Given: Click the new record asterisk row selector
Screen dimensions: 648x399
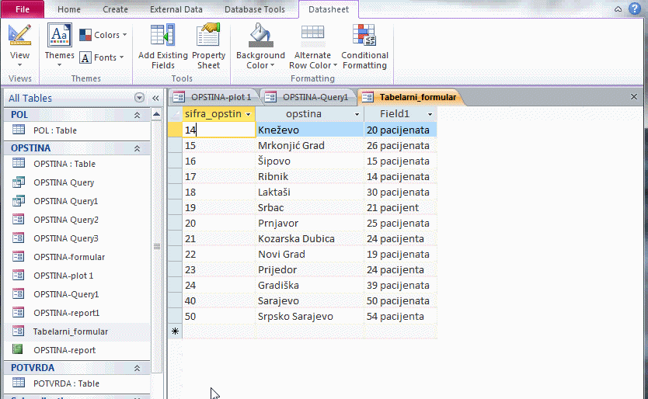Looking at the screenshot, I should 176,331.
